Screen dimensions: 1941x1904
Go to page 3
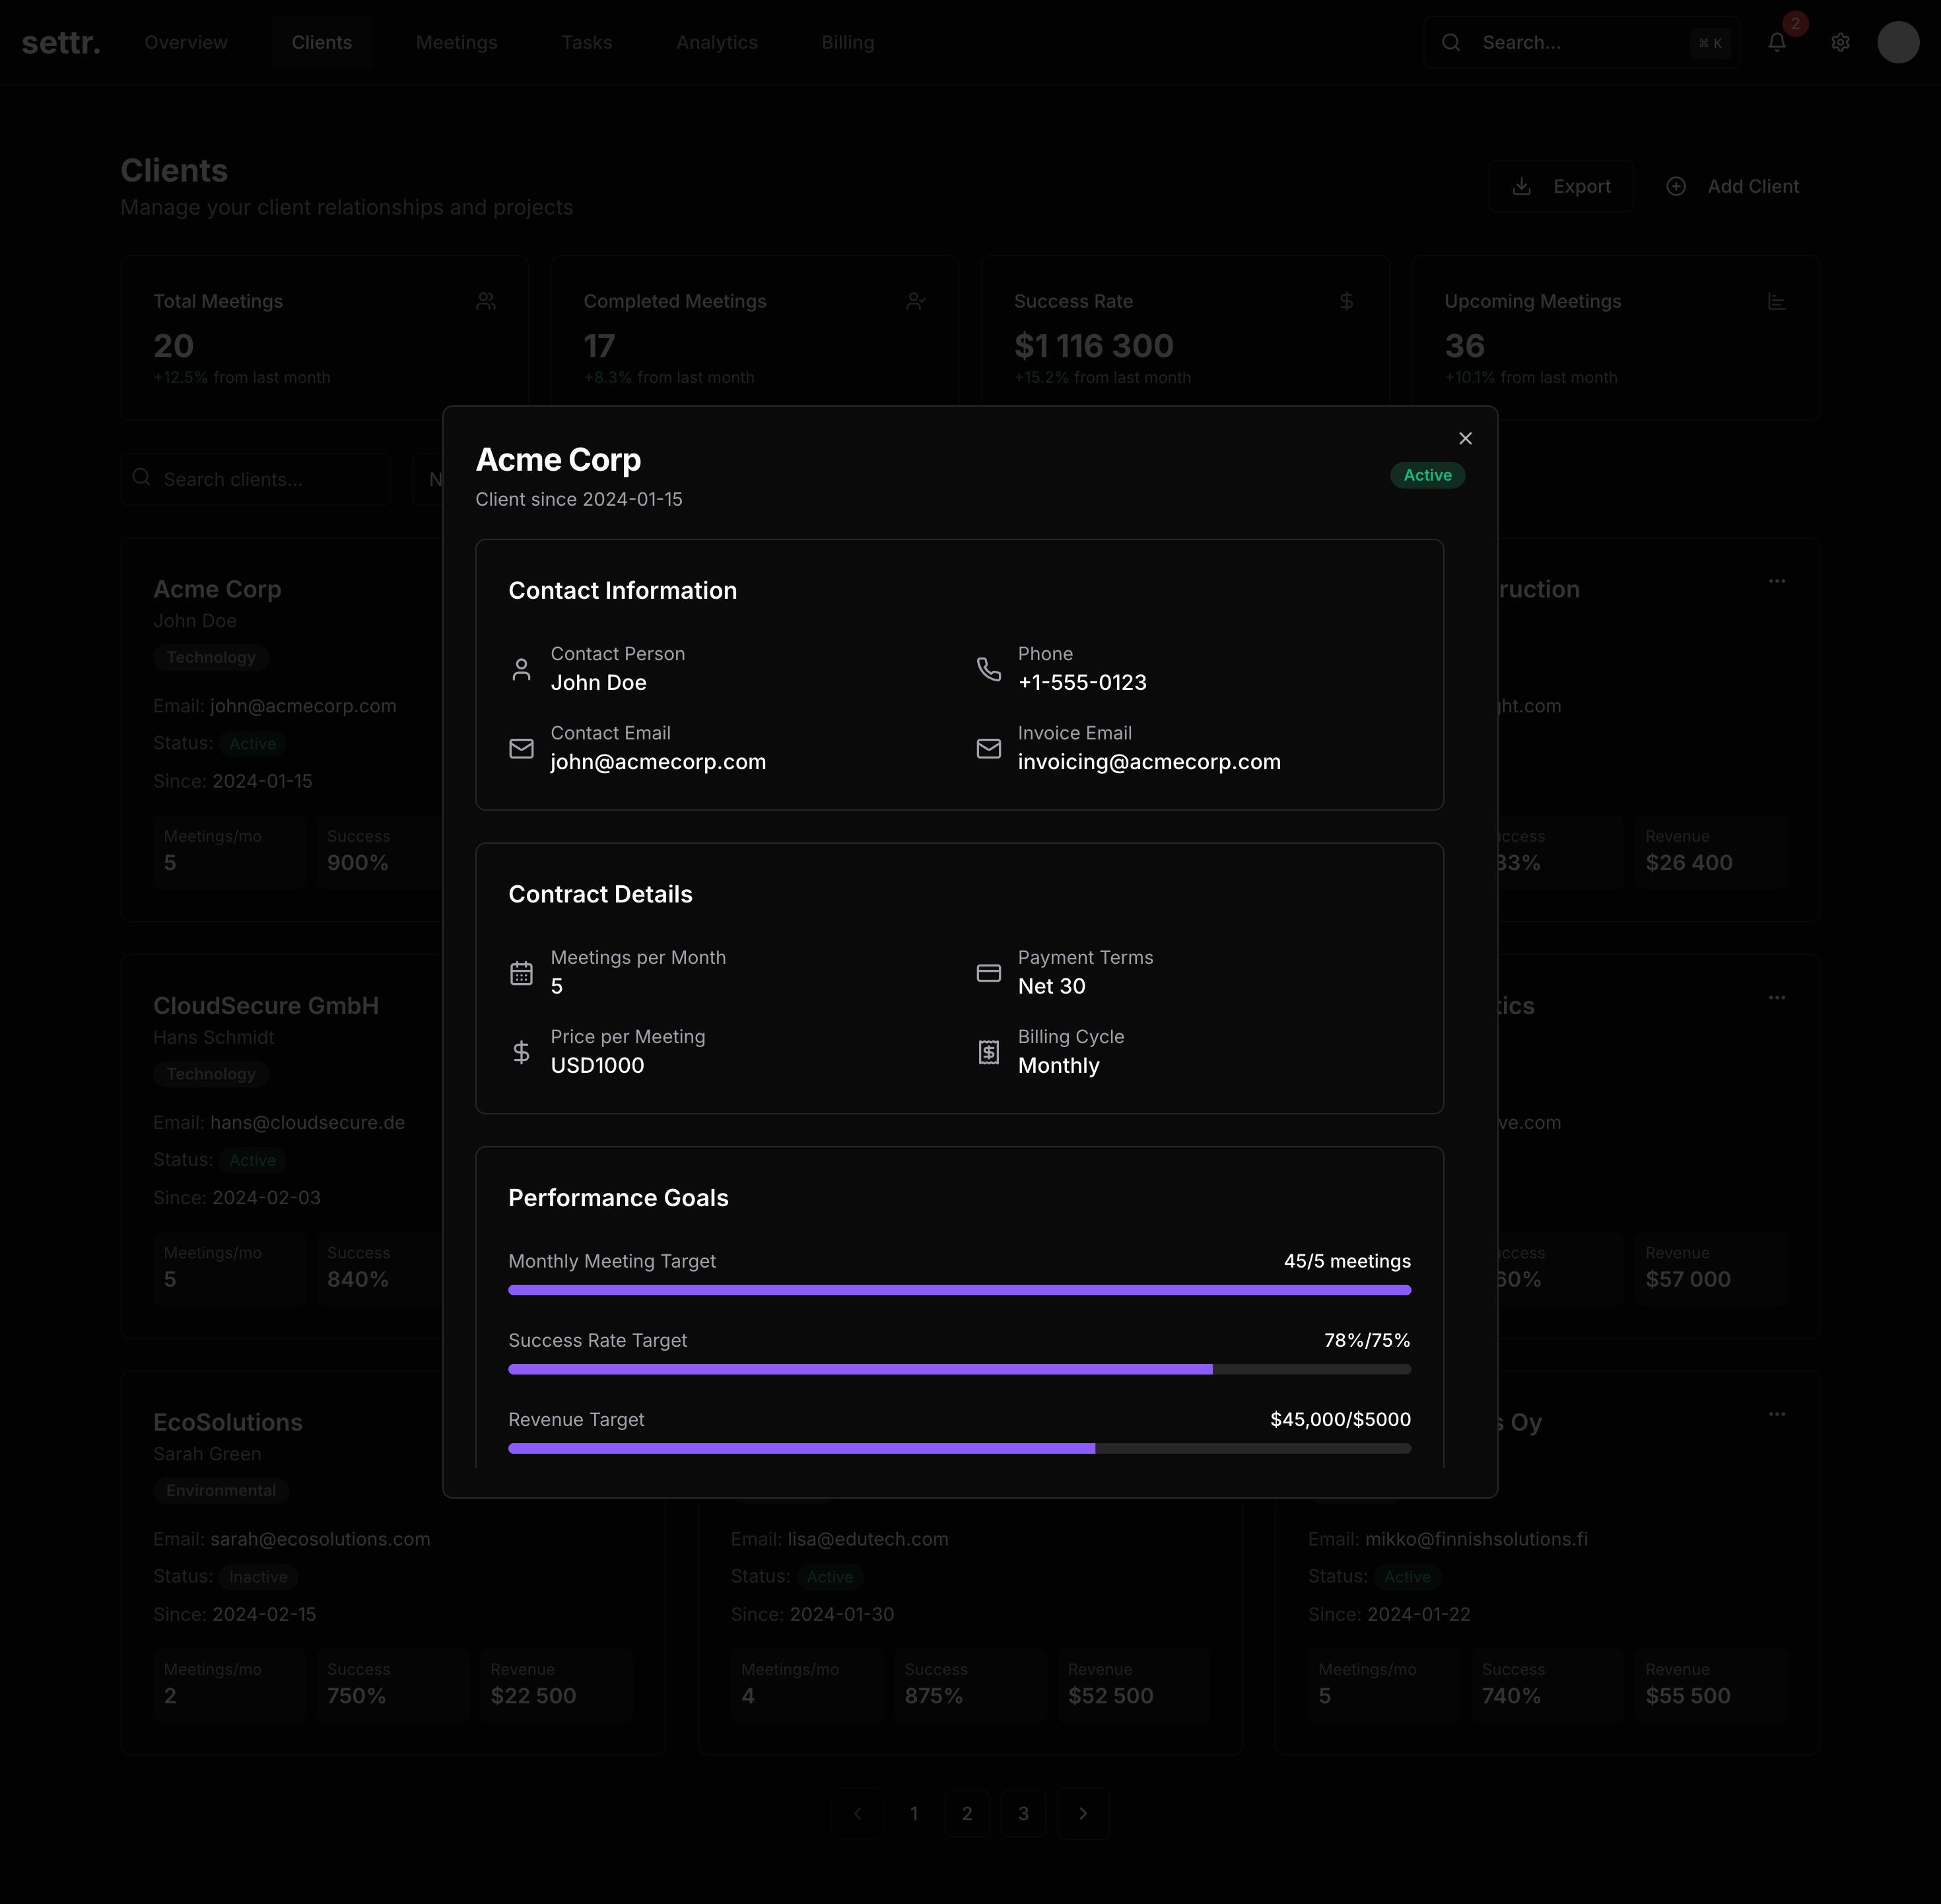(x=1023, y=1813)
